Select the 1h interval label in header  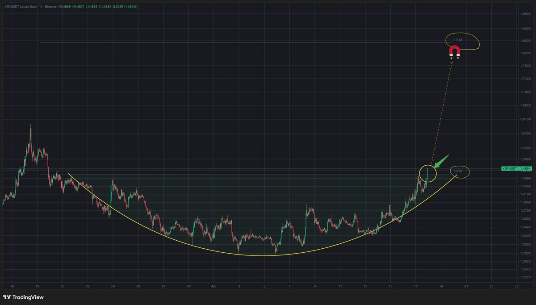click(x=41, y=7)
